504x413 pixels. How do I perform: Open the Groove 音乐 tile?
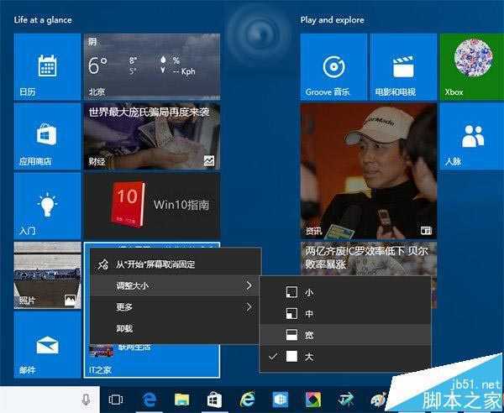point(333,67)
